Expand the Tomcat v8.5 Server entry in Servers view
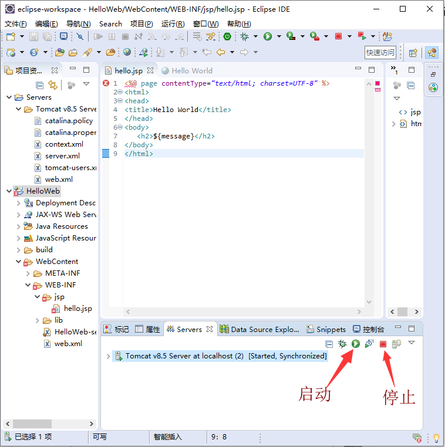This screenshot has width=445, height=447. click(108, 356)
